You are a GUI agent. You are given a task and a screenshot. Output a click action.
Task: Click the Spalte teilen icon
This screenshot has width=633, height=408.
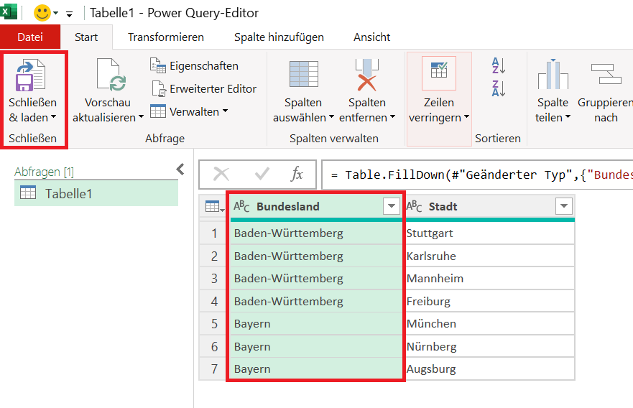click(x=553, y=75)
